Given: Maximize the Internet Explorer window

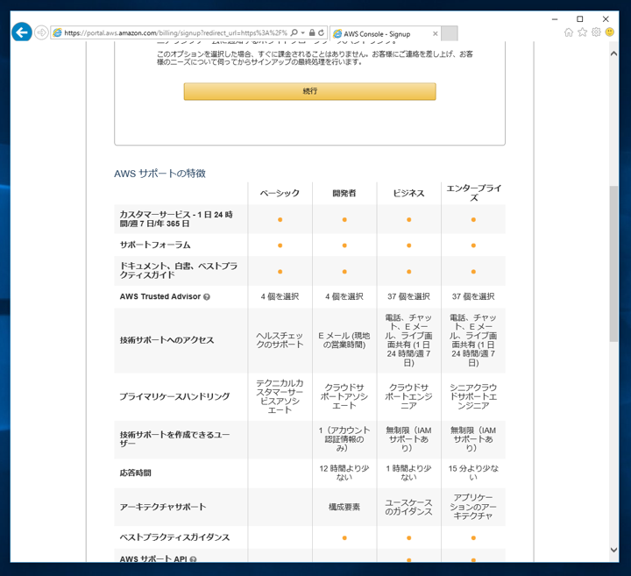Looking at the screenshot, I should pyautogui.click(x=580, y=19).
